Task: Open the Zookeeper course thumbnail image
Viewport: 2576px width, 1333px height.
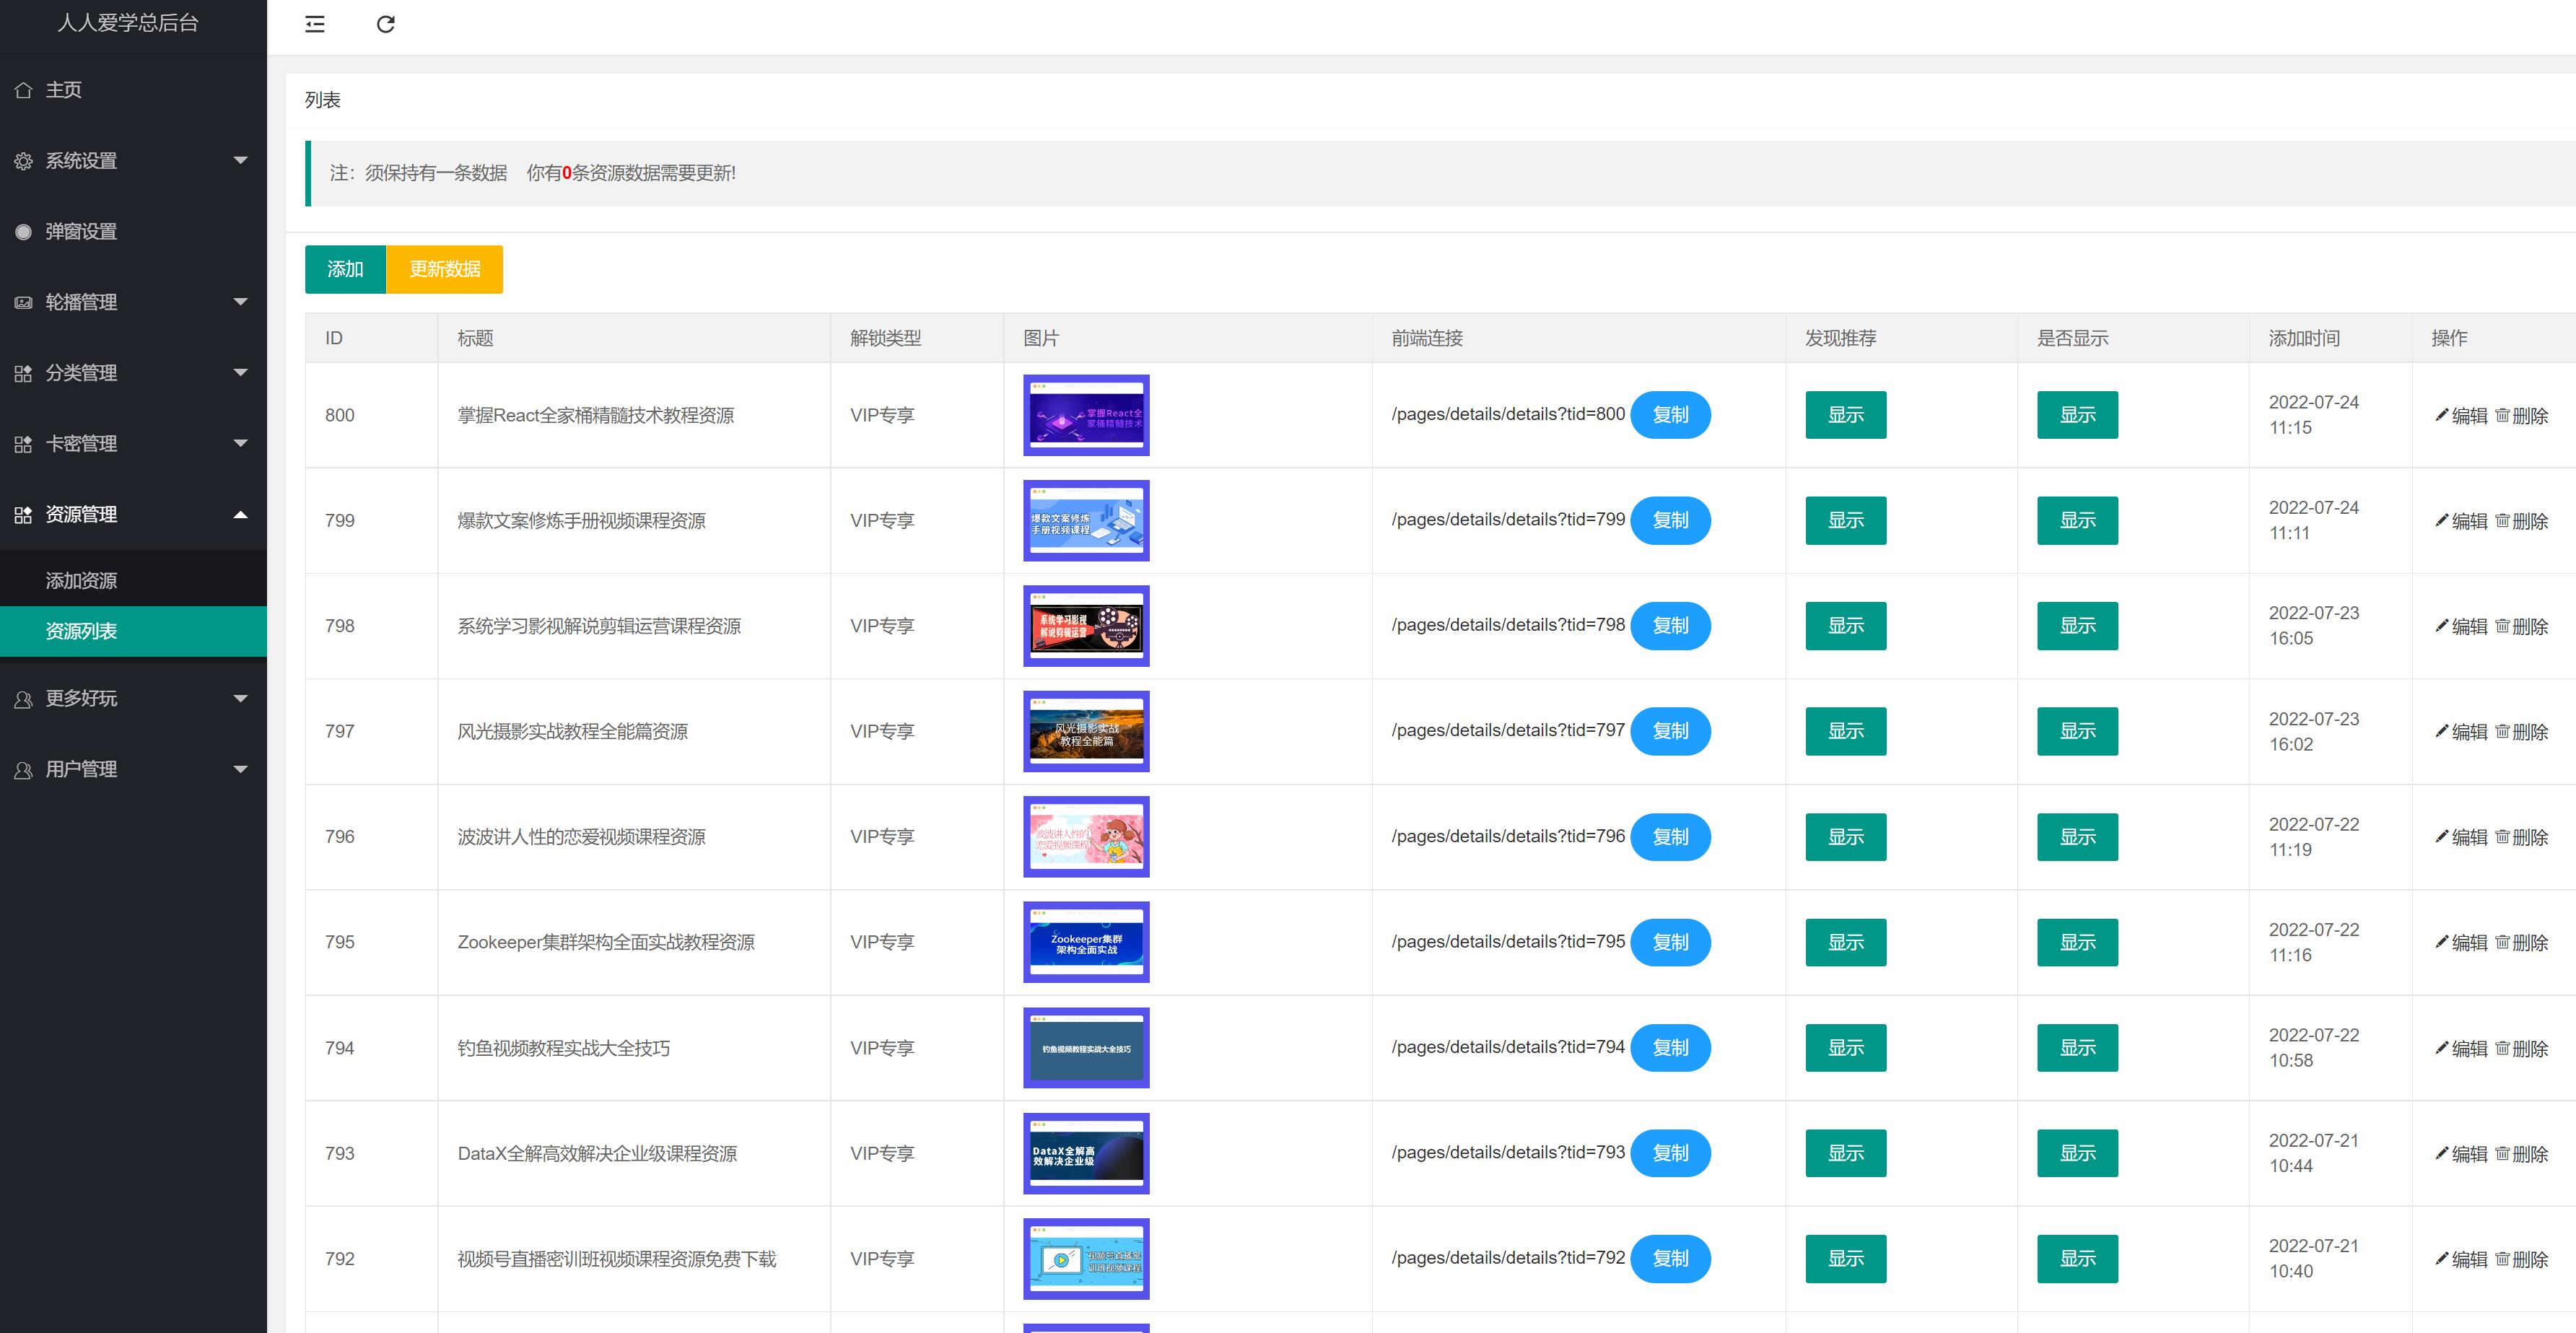Action: [x=1086, y=942]
